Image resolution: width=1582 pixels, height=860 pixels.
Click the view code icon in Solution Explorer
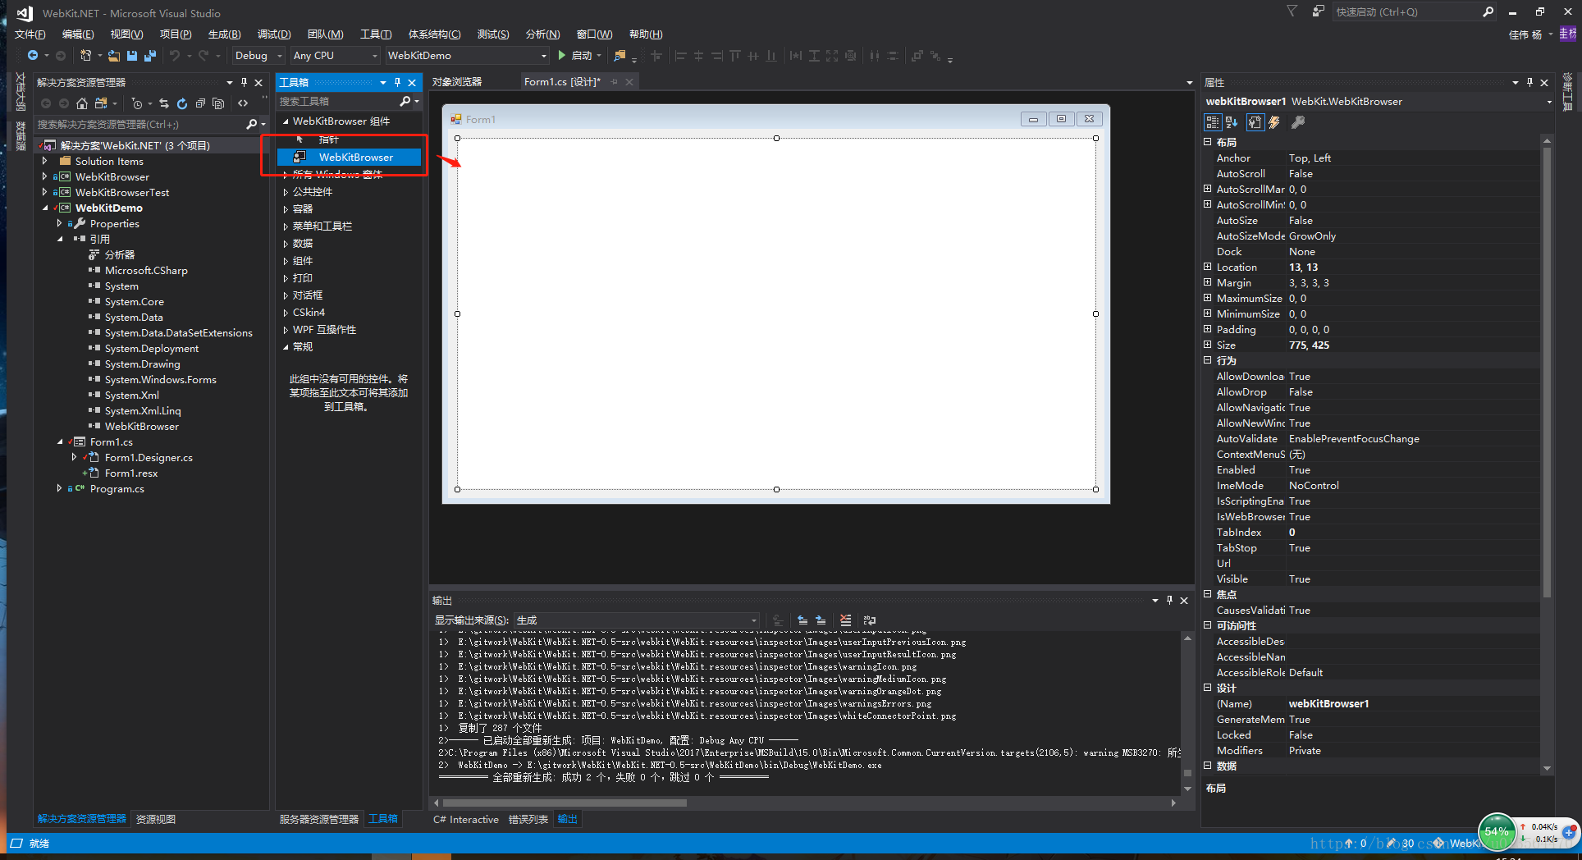243,103
